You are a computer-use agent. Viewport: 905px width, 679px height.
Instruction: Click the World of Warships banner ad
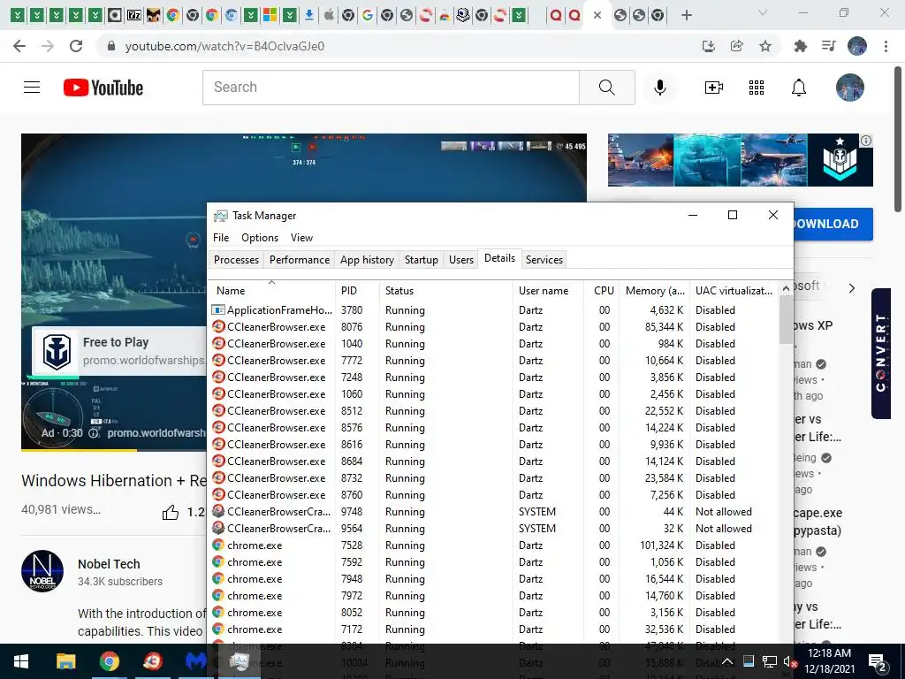[x=740, y=160]
